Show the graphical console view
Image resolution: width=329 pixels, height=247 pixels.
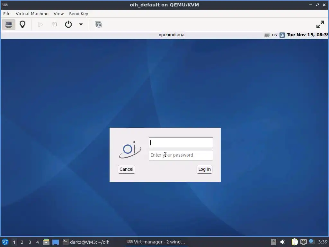point(9,24)
